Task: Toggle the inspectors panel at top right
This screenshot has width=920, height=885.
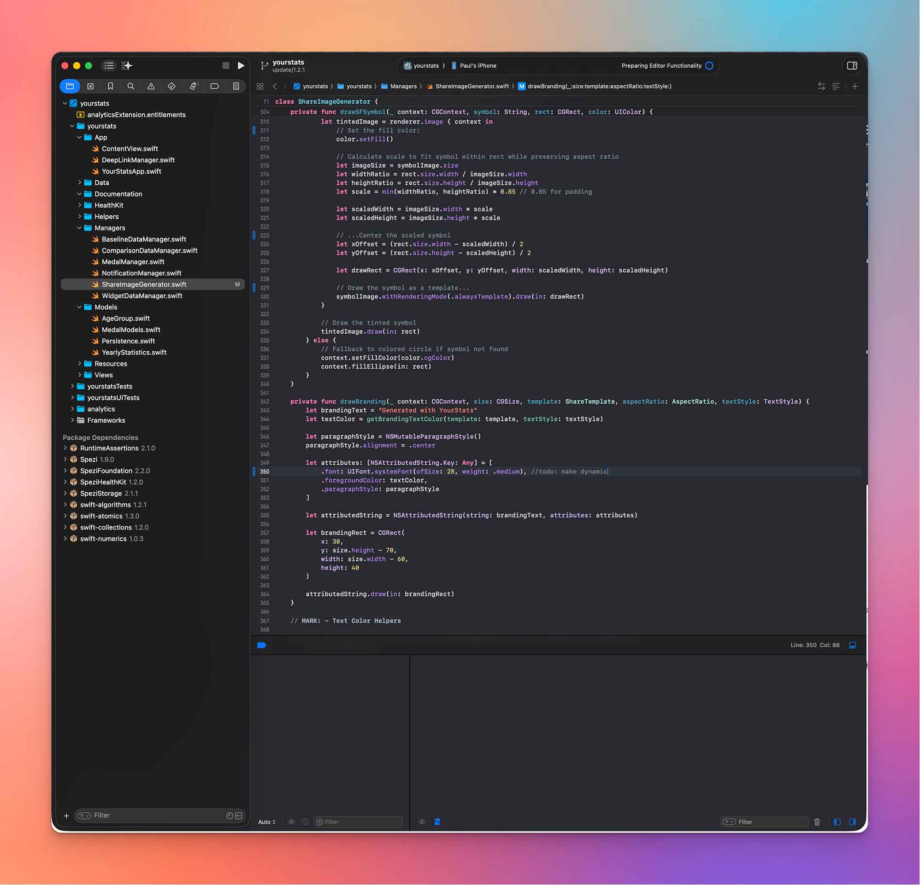Action: click(852, 66)
